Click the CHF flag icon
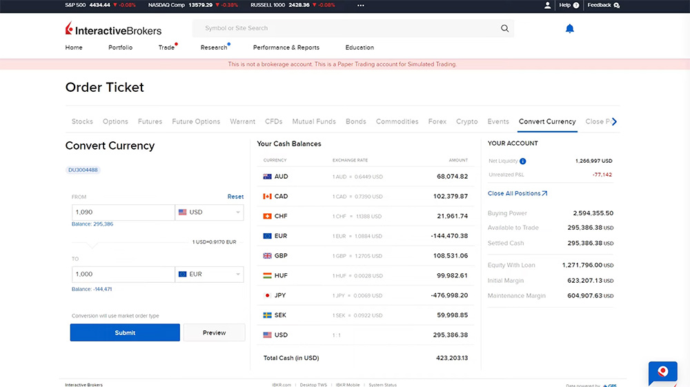690x387 pixels. [267, 216]
